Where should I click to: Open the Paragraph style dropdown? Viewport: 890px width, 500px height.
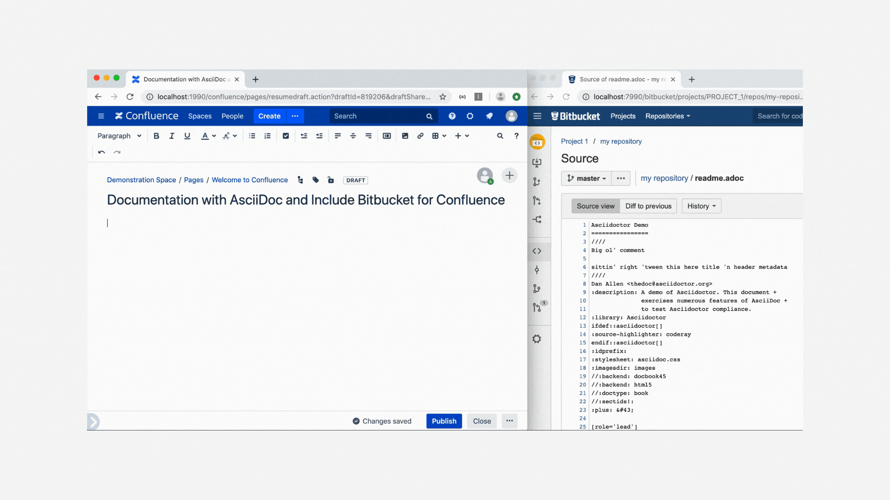[119, 136]
